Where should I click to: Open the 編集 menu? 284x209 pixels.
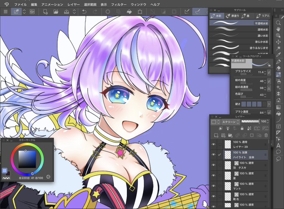(34, 5)
